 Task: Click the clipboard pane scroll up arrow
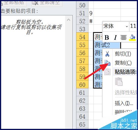(68, 20)
